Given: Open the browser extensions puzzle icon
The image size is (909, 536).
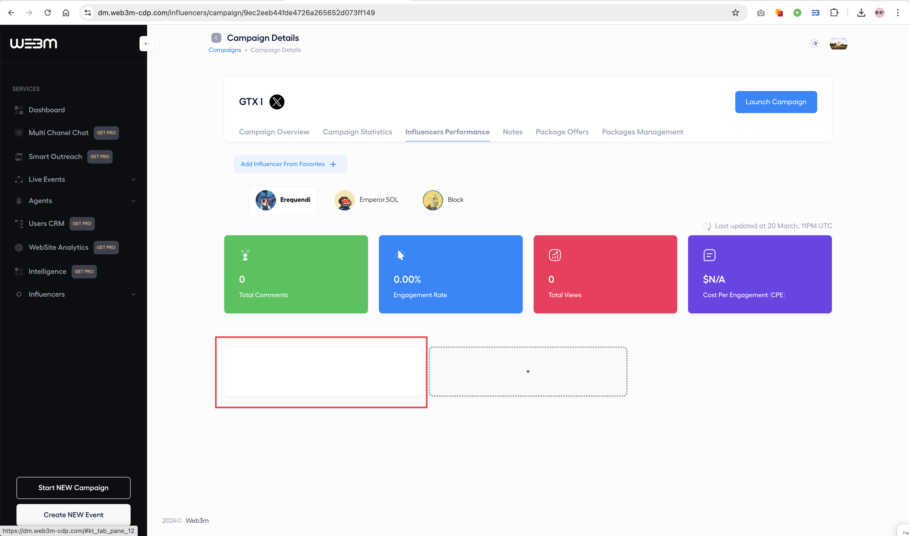Looking at the screenshot, I should (834, 13).
